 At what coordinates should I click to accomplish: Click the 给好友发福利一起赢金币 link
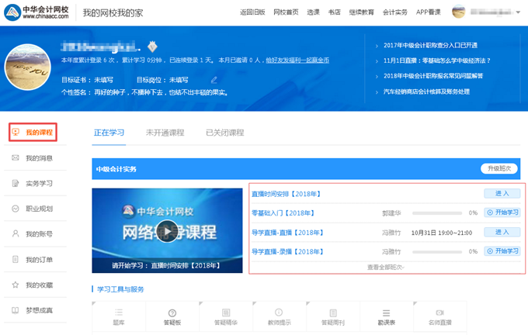(x=297, y=60)
